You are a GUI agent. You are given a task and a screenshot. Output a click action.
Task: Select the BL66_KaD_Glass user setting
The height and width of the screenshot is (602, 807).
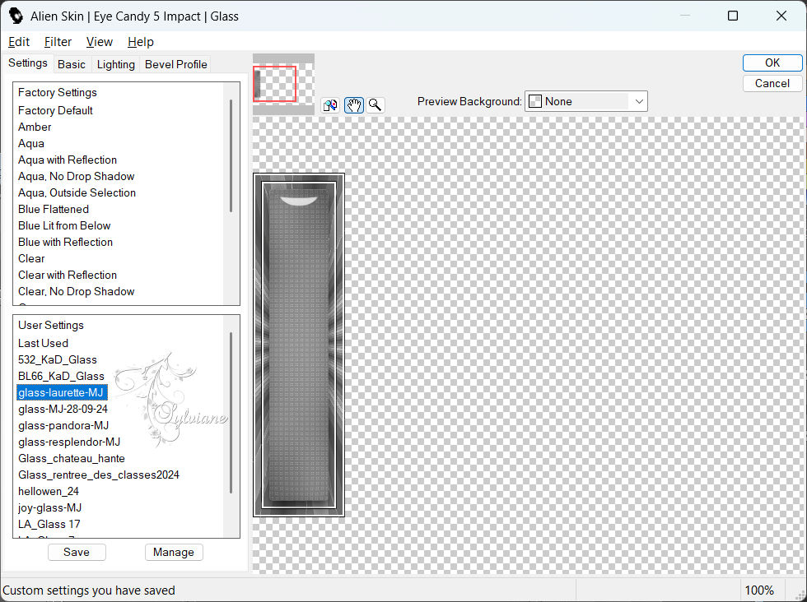point(61,377)
